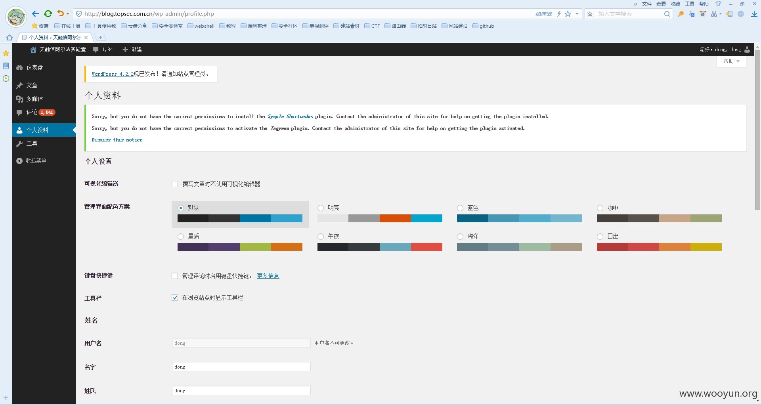Image resolution: width=761 pixels, height=405 pixels.
Task: Click the sidebar add plus icon at bottom
Action: [x=6, y=398]
